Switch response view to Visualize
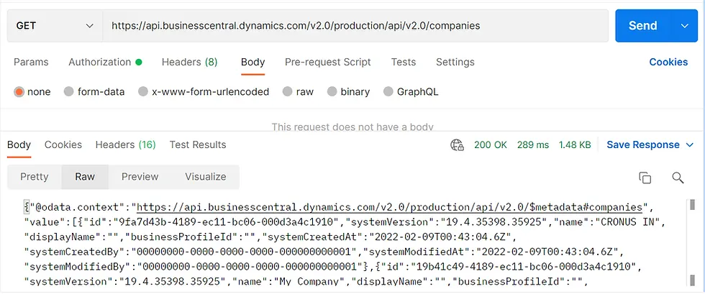This screenshot has width=705, height=294. point(206,177)
